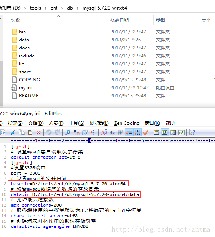The width and height of the screenshot is (215, 237).
Task: Click the '2018/2/1 8:26' date cell
Action: tap(126, 40)
